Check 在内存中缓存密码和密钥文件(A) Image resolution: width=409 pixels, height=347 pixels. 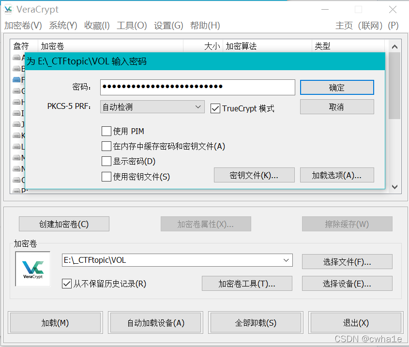[x=106, y=146]
